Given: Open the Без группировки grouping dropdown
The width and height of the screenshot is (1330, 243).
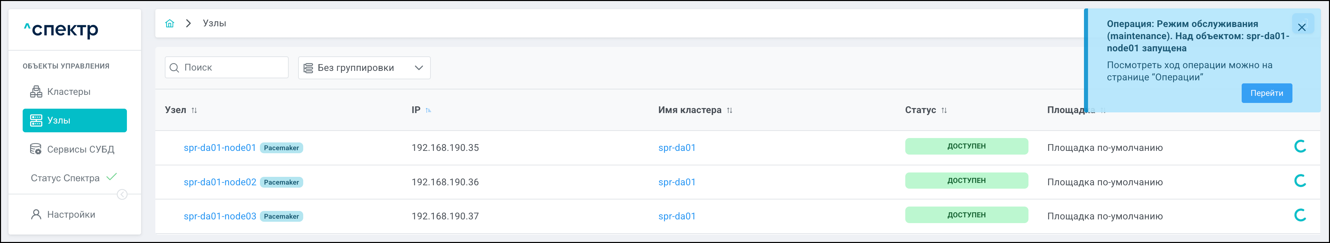Looking at the screenshot, I should click(364, 68).
